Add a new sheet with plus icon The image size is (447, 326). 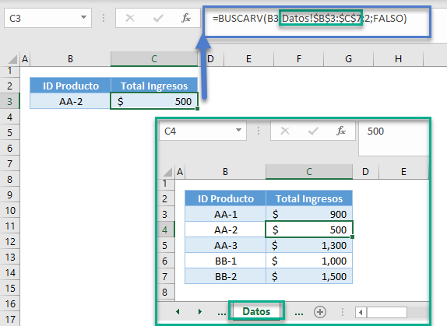[x=320, y=312]
